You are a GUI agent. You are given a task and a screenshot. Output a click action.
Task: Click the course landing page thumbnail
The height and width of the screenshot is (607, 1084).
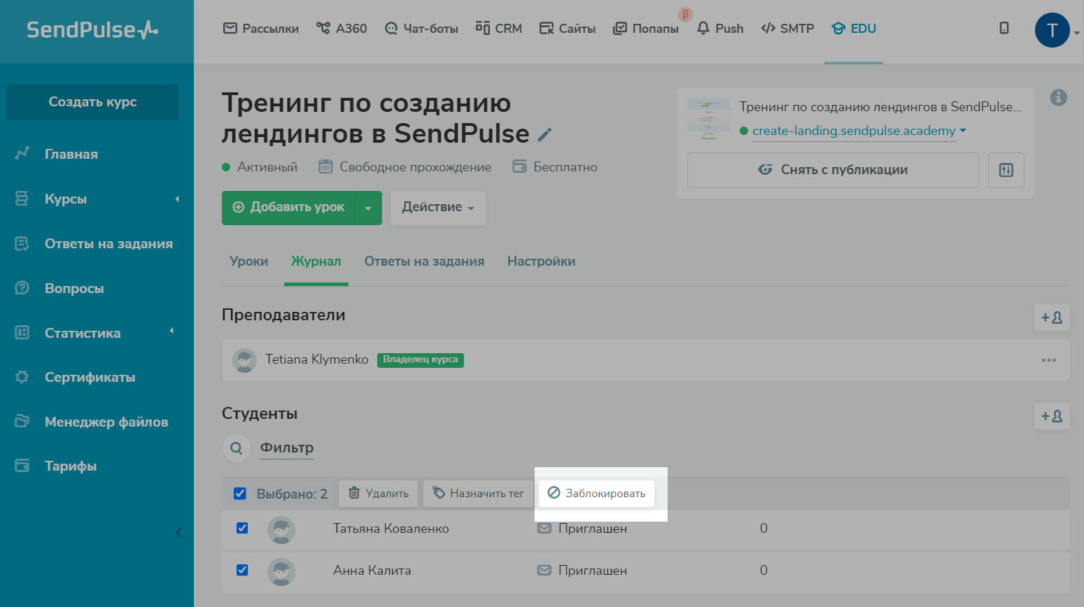pos(708,120)
